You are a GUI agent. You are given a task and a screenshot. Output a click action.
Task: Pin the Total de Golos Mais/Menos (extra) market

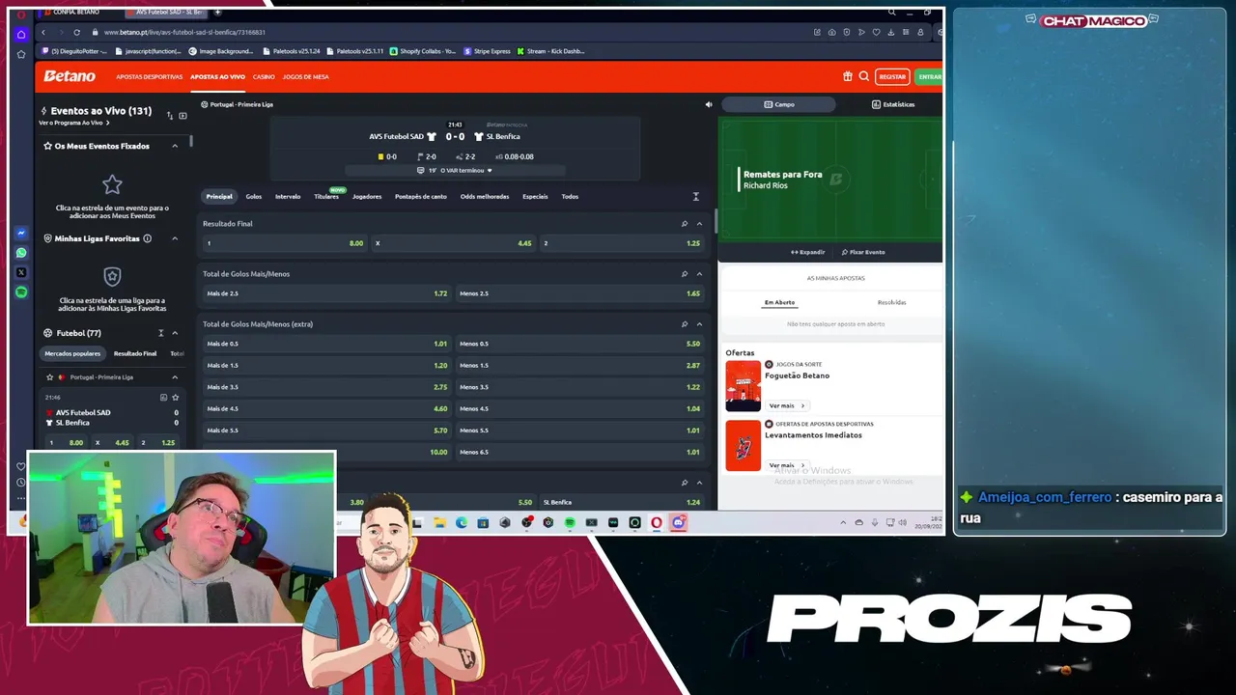coord(685,324)
